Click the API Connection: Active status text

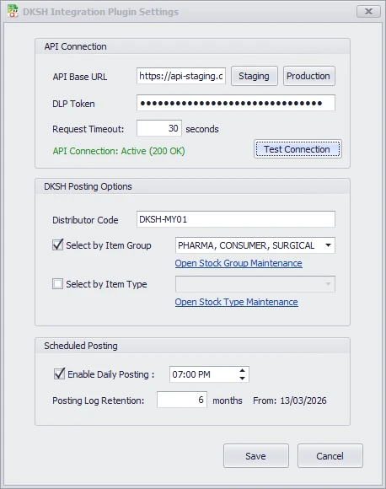tap(119, 151)
